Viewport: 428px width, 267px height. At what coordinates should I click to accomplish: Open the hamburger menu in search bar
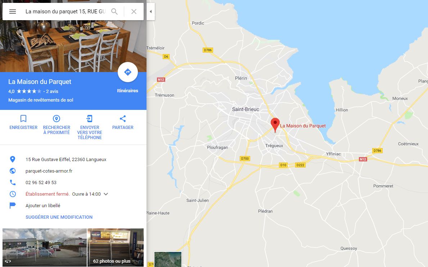click(x=13, y=12)
